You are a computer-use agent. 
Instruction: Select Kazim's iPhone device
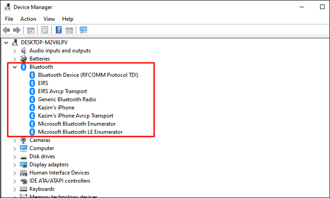(56, 108)
